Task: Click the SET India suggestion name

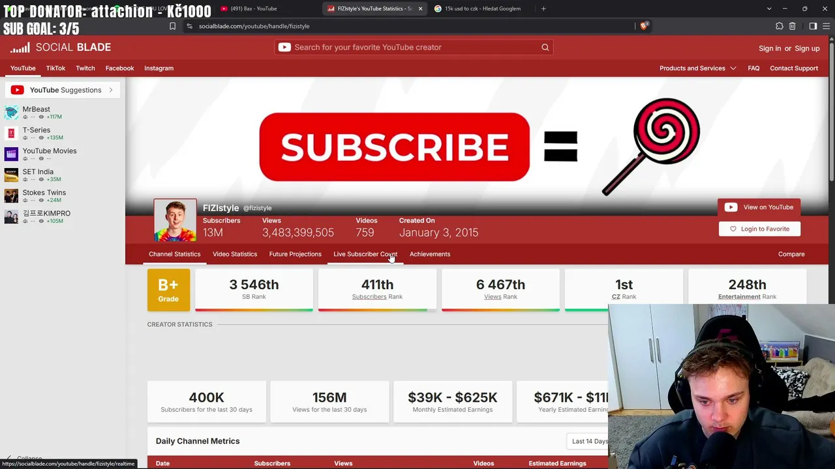Action: pyautogui.click(x=38, y=172)
